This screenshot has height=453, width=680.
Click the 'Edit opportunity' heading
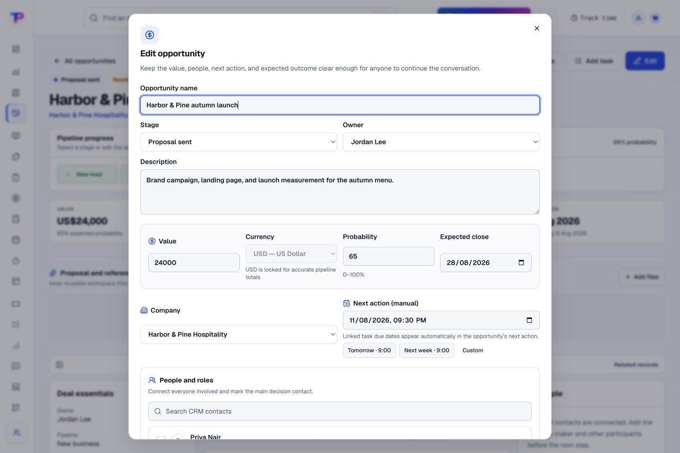(172, 54)
